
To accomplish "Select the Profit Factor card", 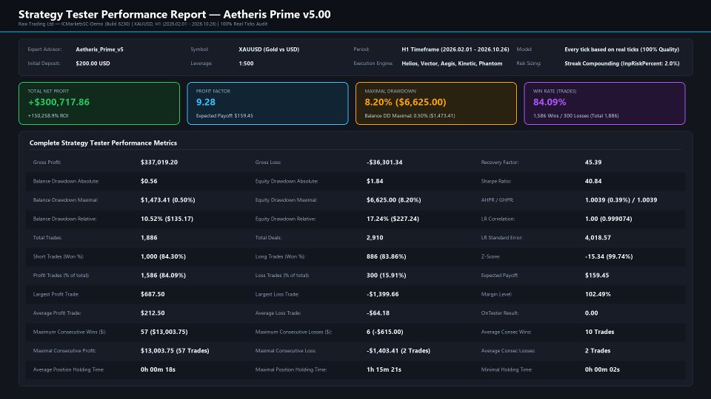I will (267, 103).
